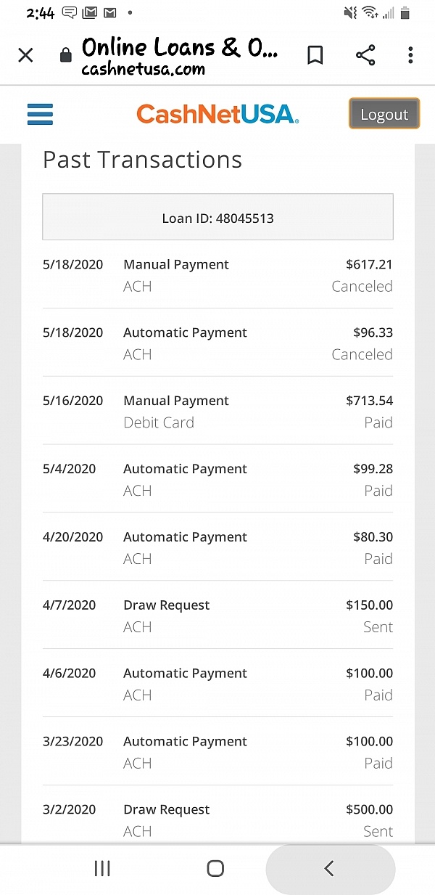Tap the 3/2/2020 $500.00 Draw Request
Image resolution: width=435 pixels, height=895 pixels.
[x=217, y=820]
